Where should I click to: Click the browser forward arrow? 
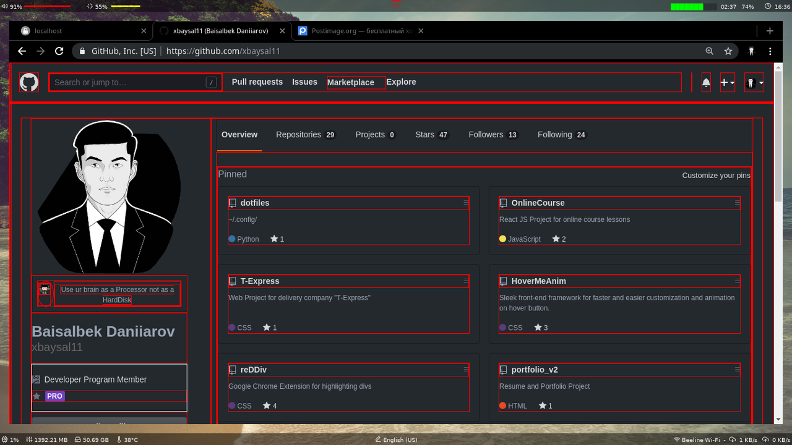[40, 51]
